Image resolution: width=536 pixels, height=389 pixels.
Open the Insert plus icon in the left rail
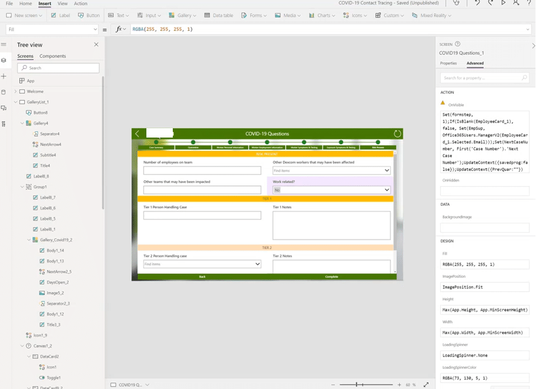pos(4,76)
